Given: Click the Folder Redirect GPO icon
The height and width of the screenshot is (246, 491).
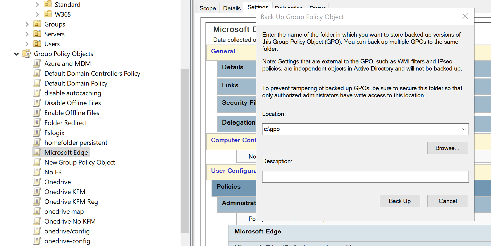Looking at the screenshot, I should [37, 122].
